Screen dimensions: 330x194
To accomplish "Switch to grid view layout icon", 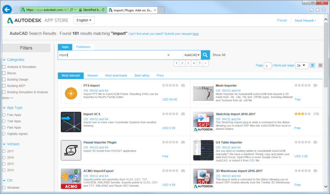I will click(x=320, y=66).
